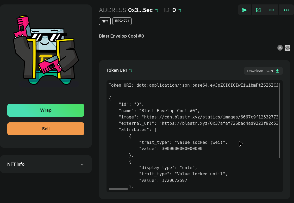294x203 pixels.
Task: Click the Download JSON button
Action: (x=263, y=71)
